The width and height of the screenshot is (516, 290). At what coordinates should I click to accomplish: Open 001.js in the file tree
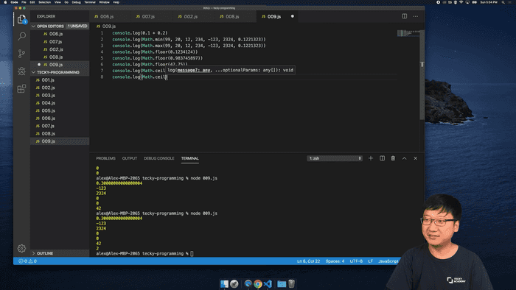click(x=60, y=79)
